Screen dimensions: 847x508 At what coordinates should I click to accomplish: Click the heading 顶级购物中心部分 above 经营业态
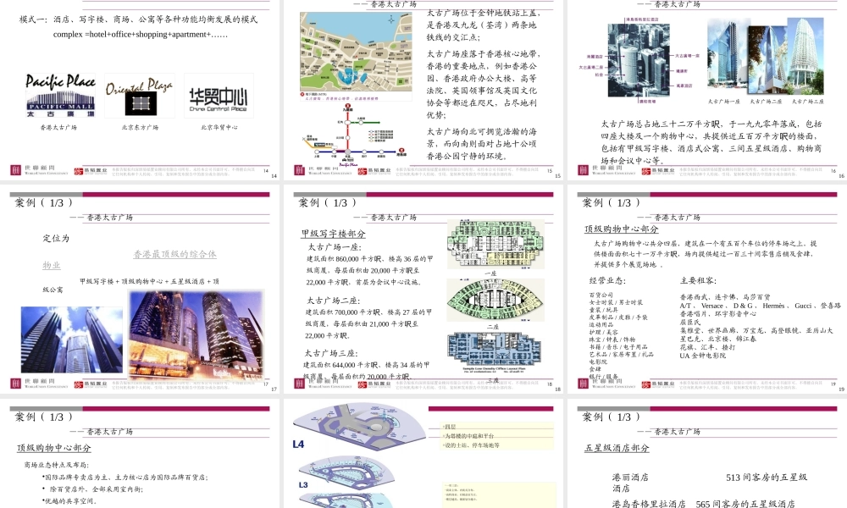[621, 229]
